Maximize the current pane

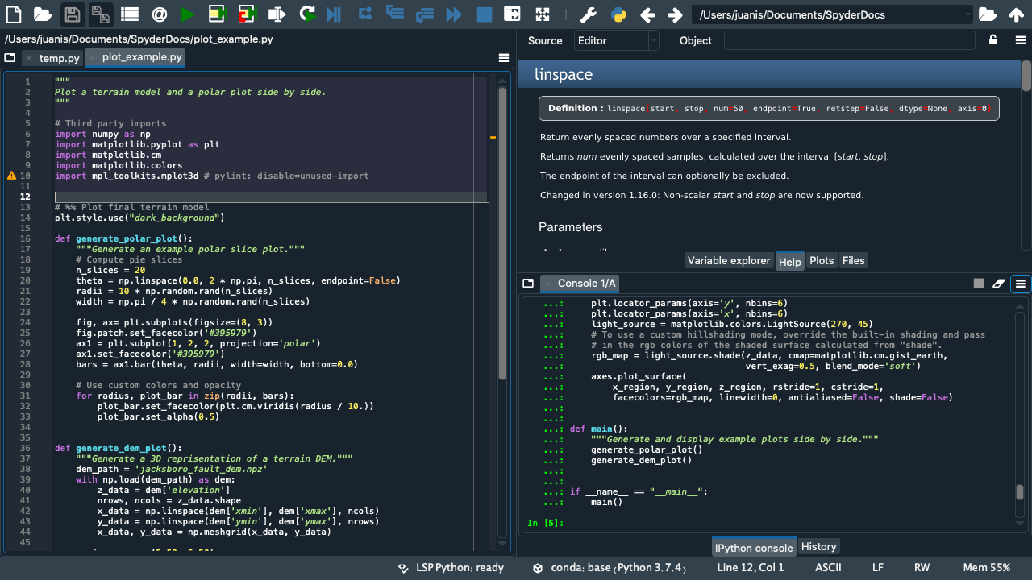512,14
